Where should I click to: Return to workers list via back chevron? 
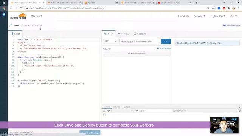click(x=11, y=25)
